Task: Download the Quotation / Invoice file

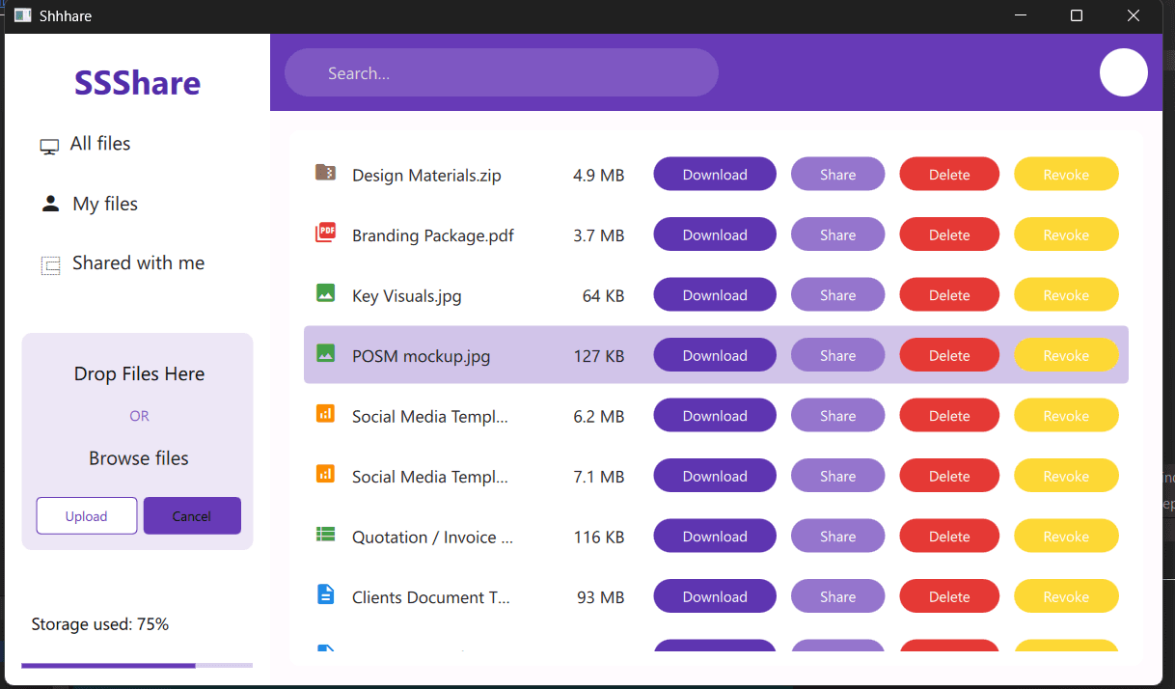Action: (715, 537)
